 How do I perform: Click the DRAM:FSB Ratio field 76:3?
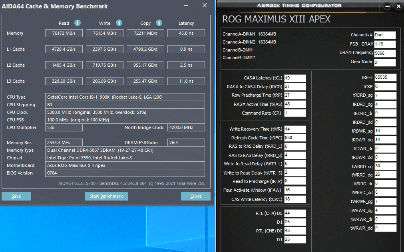[186, 143]
